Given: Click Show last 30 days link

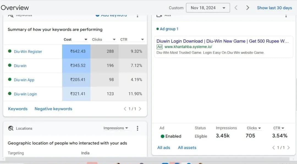Looking at the screenshot, I should click(x=274, y=8).
